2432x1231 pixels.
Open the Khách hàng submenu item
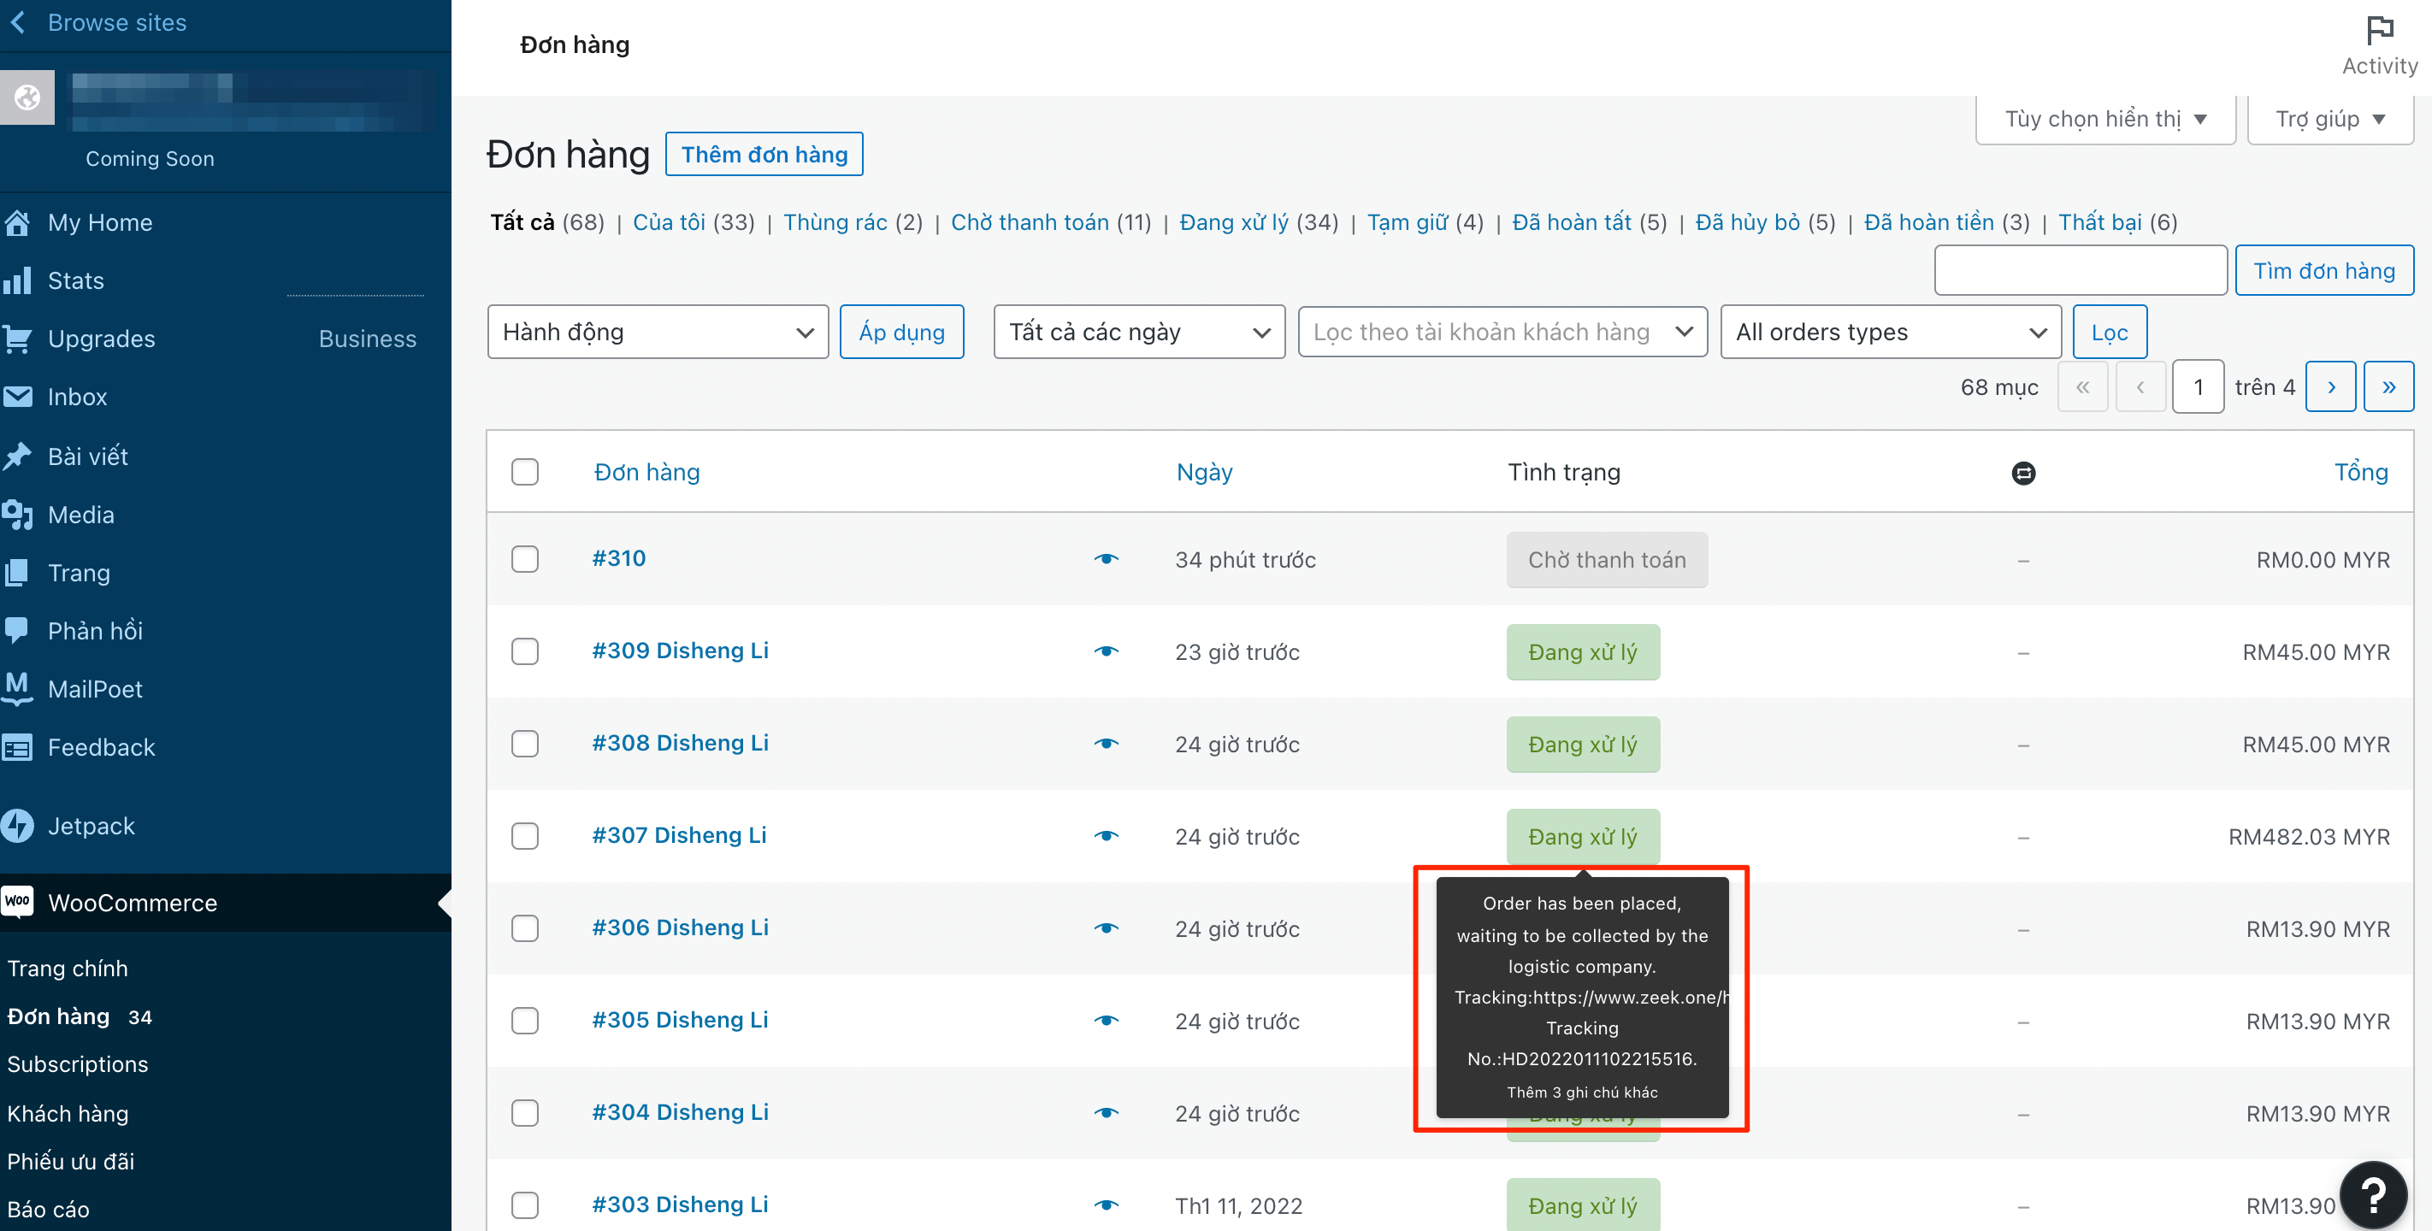[68, 1114]
